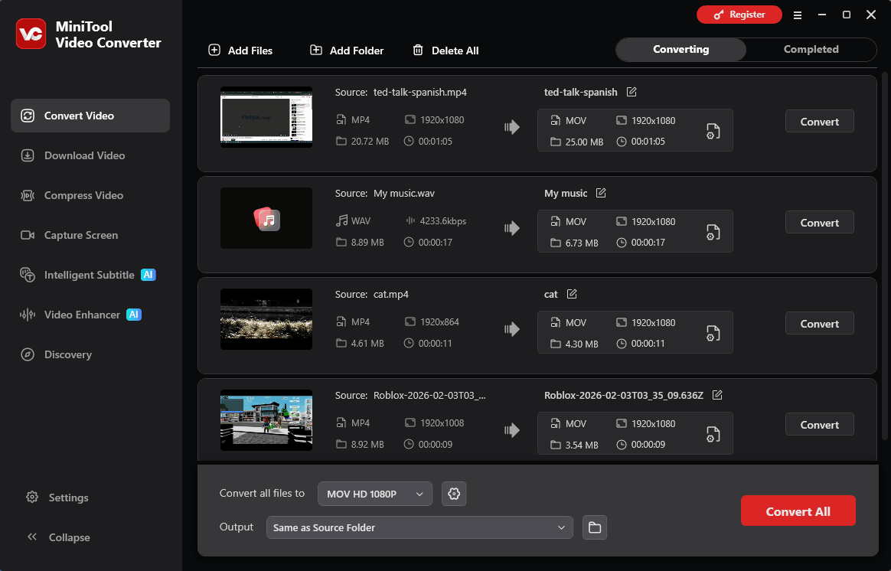Click the 1920x864 resolution of cat.mp4
Viewport: 891px width, 571px height.
(440, 322)
